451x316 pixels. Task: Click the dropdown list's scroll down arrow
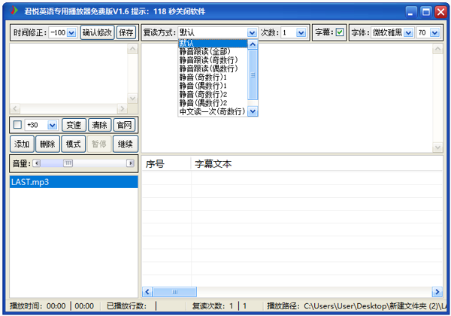(x=253, y=111)
